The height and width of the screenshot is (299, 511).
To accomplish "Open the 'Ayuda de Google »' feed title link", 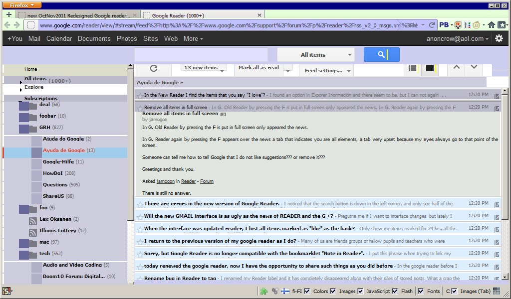I will pyautogui.click(x=160, y=82).
